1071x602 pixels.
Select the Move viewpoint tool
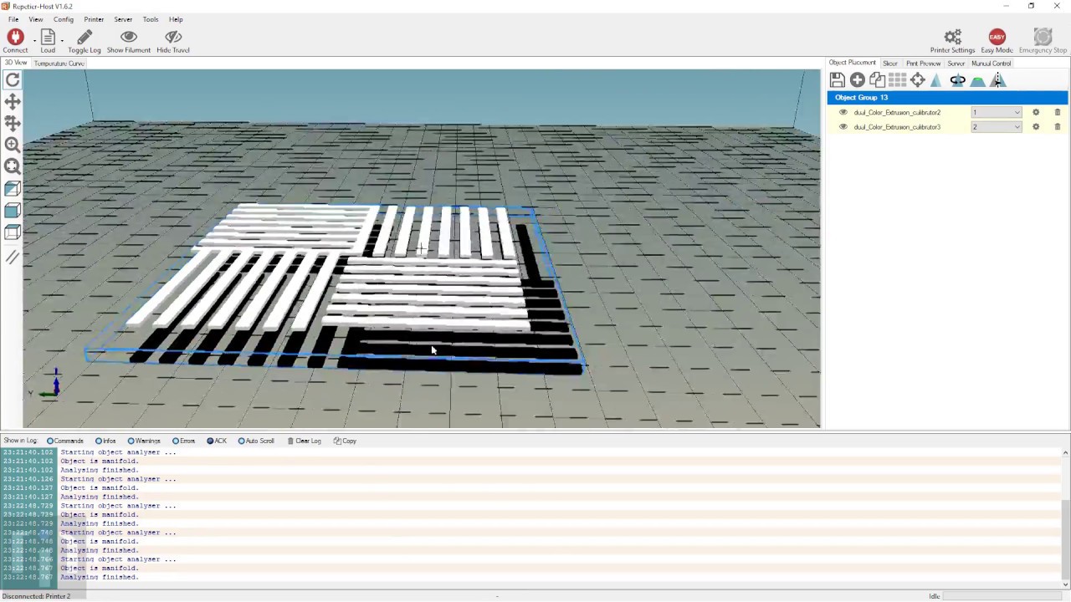pos(13,102)
